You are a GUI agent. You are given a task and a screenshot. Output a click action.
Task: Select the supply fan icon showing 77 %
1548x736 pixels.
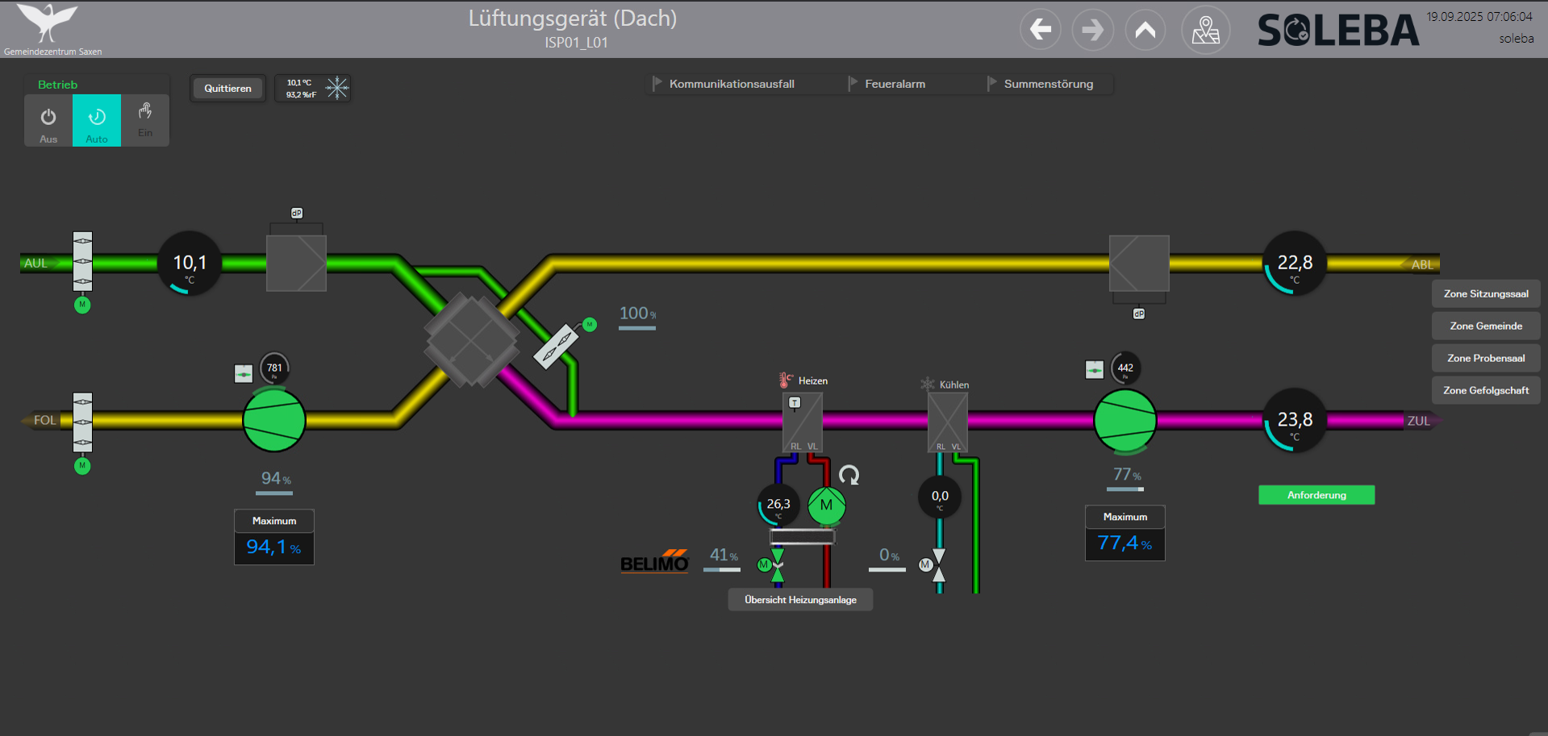point(1124,420)
